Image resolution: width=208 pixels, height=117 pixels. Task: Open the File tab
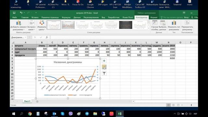tap(15, 17)
